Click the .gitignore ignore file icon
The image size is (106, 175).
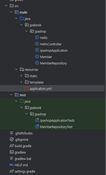tap(12, 139)
